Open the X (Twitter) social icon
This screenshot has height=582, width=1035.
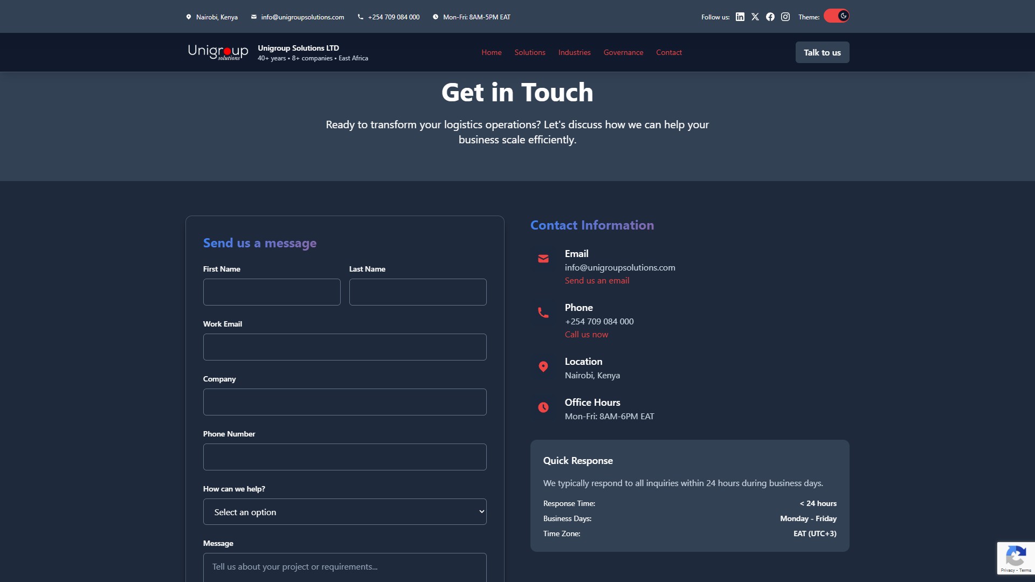(754, 17)
